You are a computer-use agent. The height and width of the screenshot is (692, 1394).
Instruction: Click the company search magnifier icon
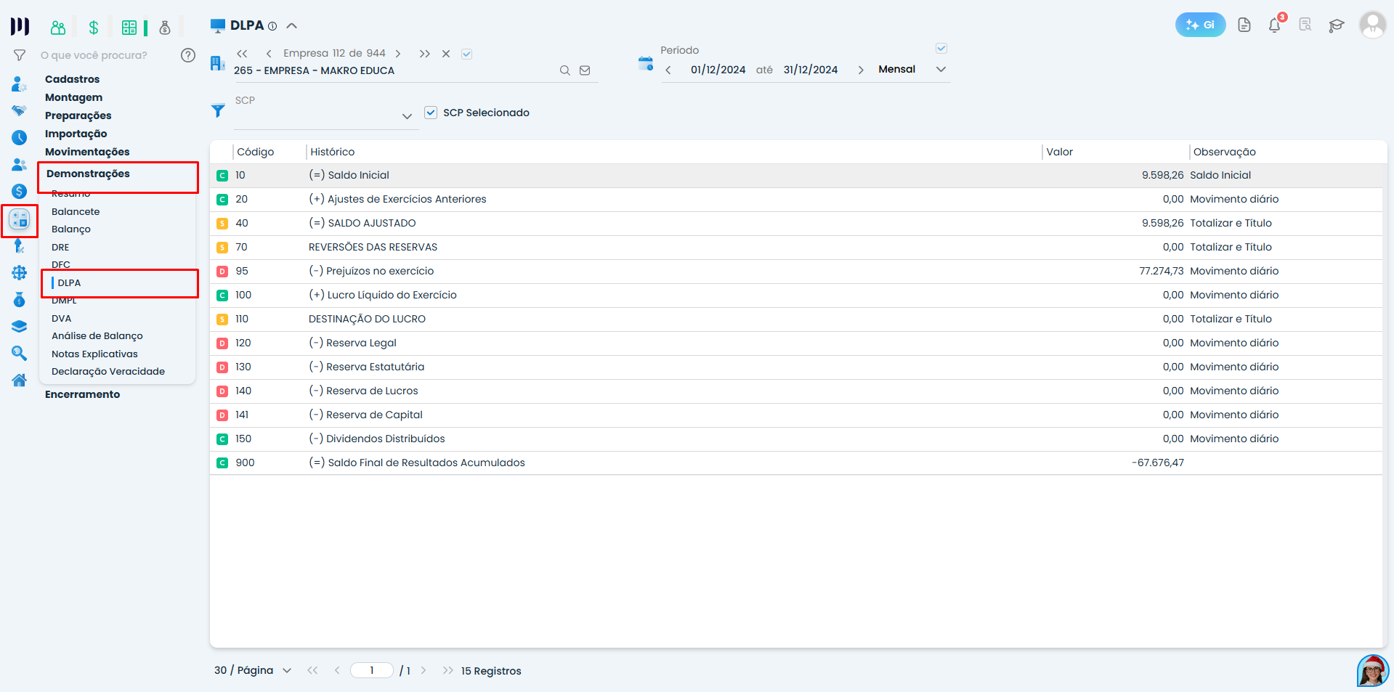pyautogui.click(x=564, y=70)
